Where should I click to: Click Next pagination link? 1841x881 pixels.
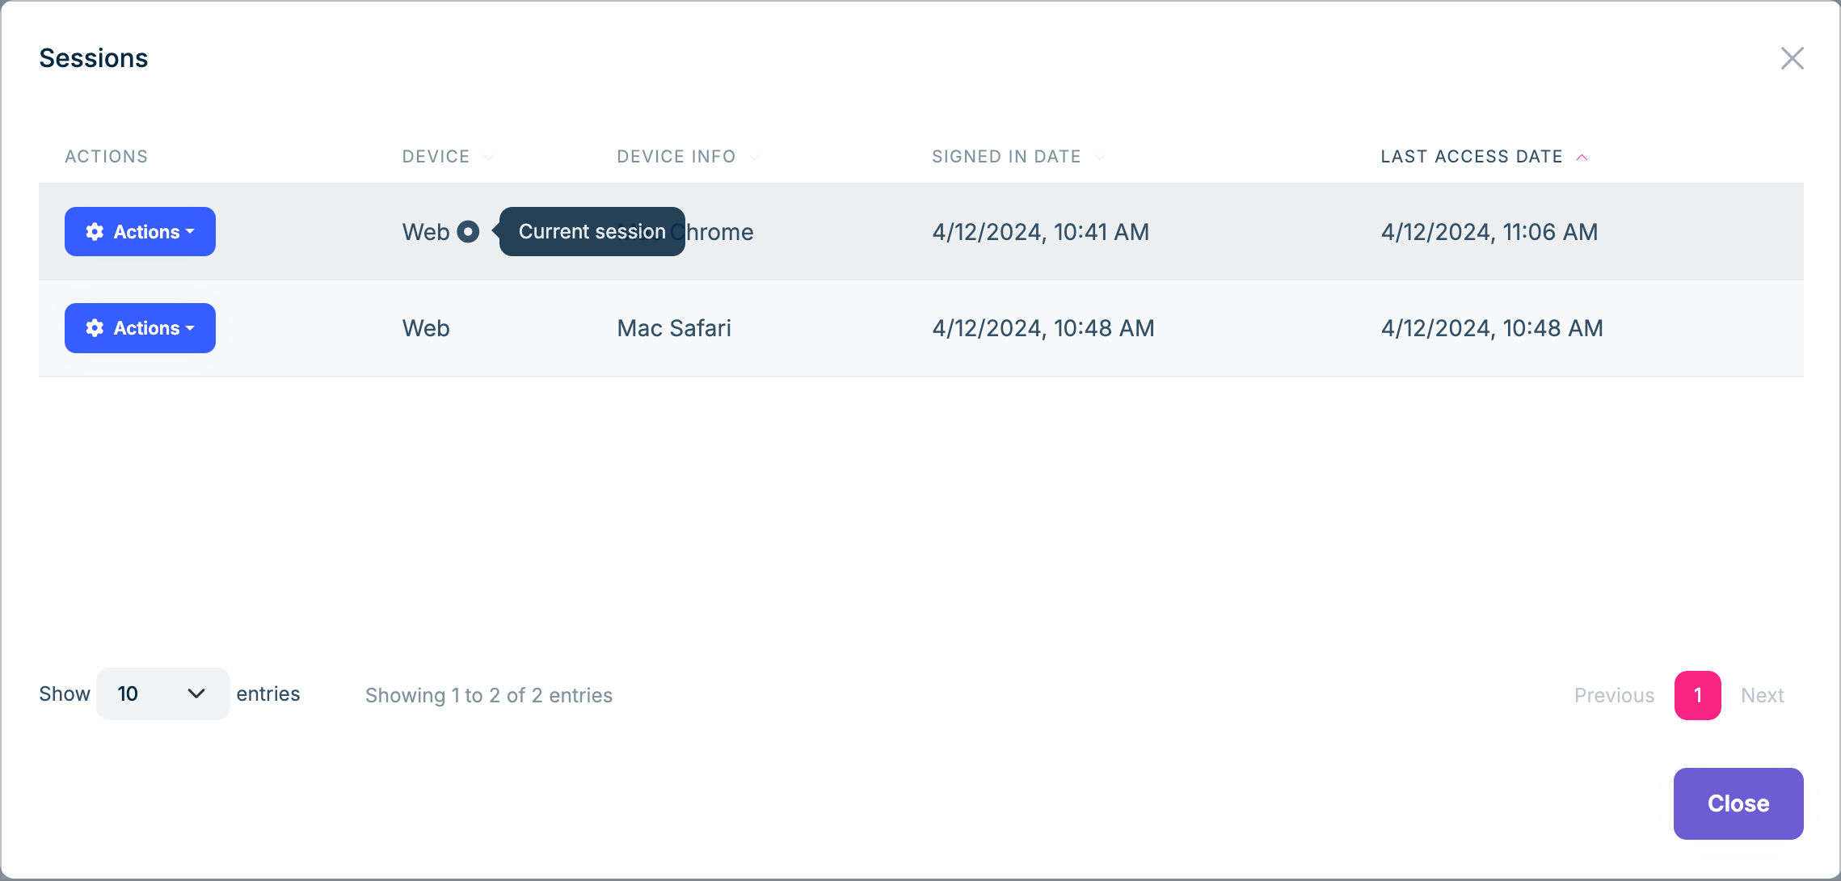(x=1762, y=695)
